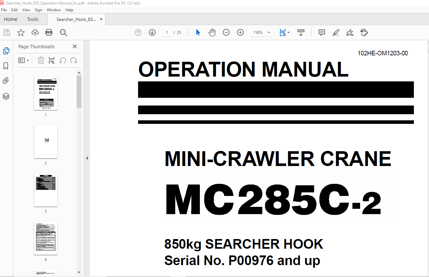Click the MC285C-2 model title
The width and height of the screenshot is (429, 277).
(x=273, y=200)
